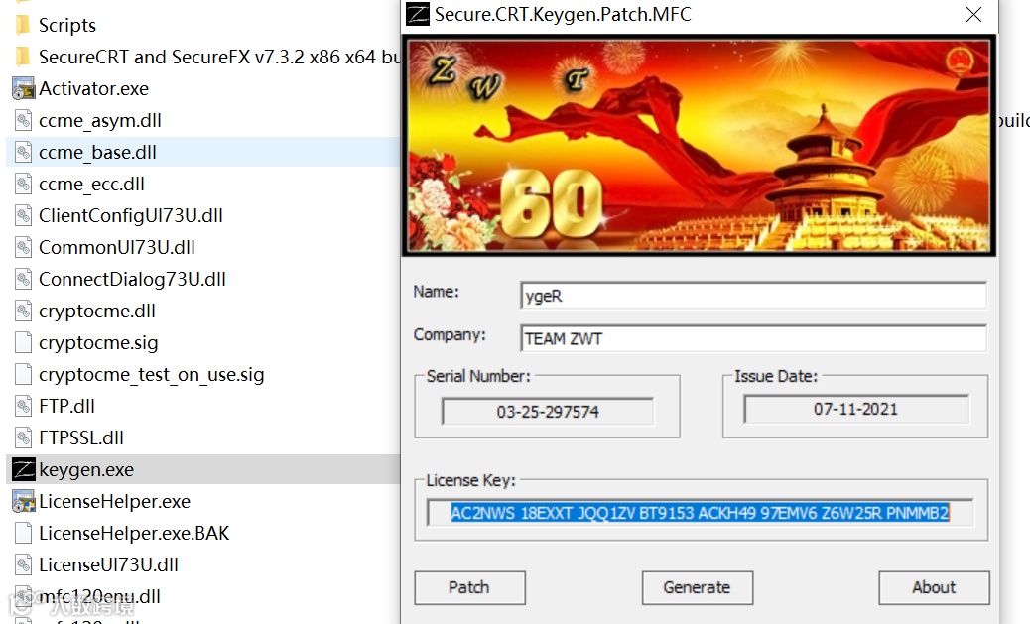Select the LicenseHelper.exe file name
Viewport: 1030px width, 624px height.
(114, 501)
